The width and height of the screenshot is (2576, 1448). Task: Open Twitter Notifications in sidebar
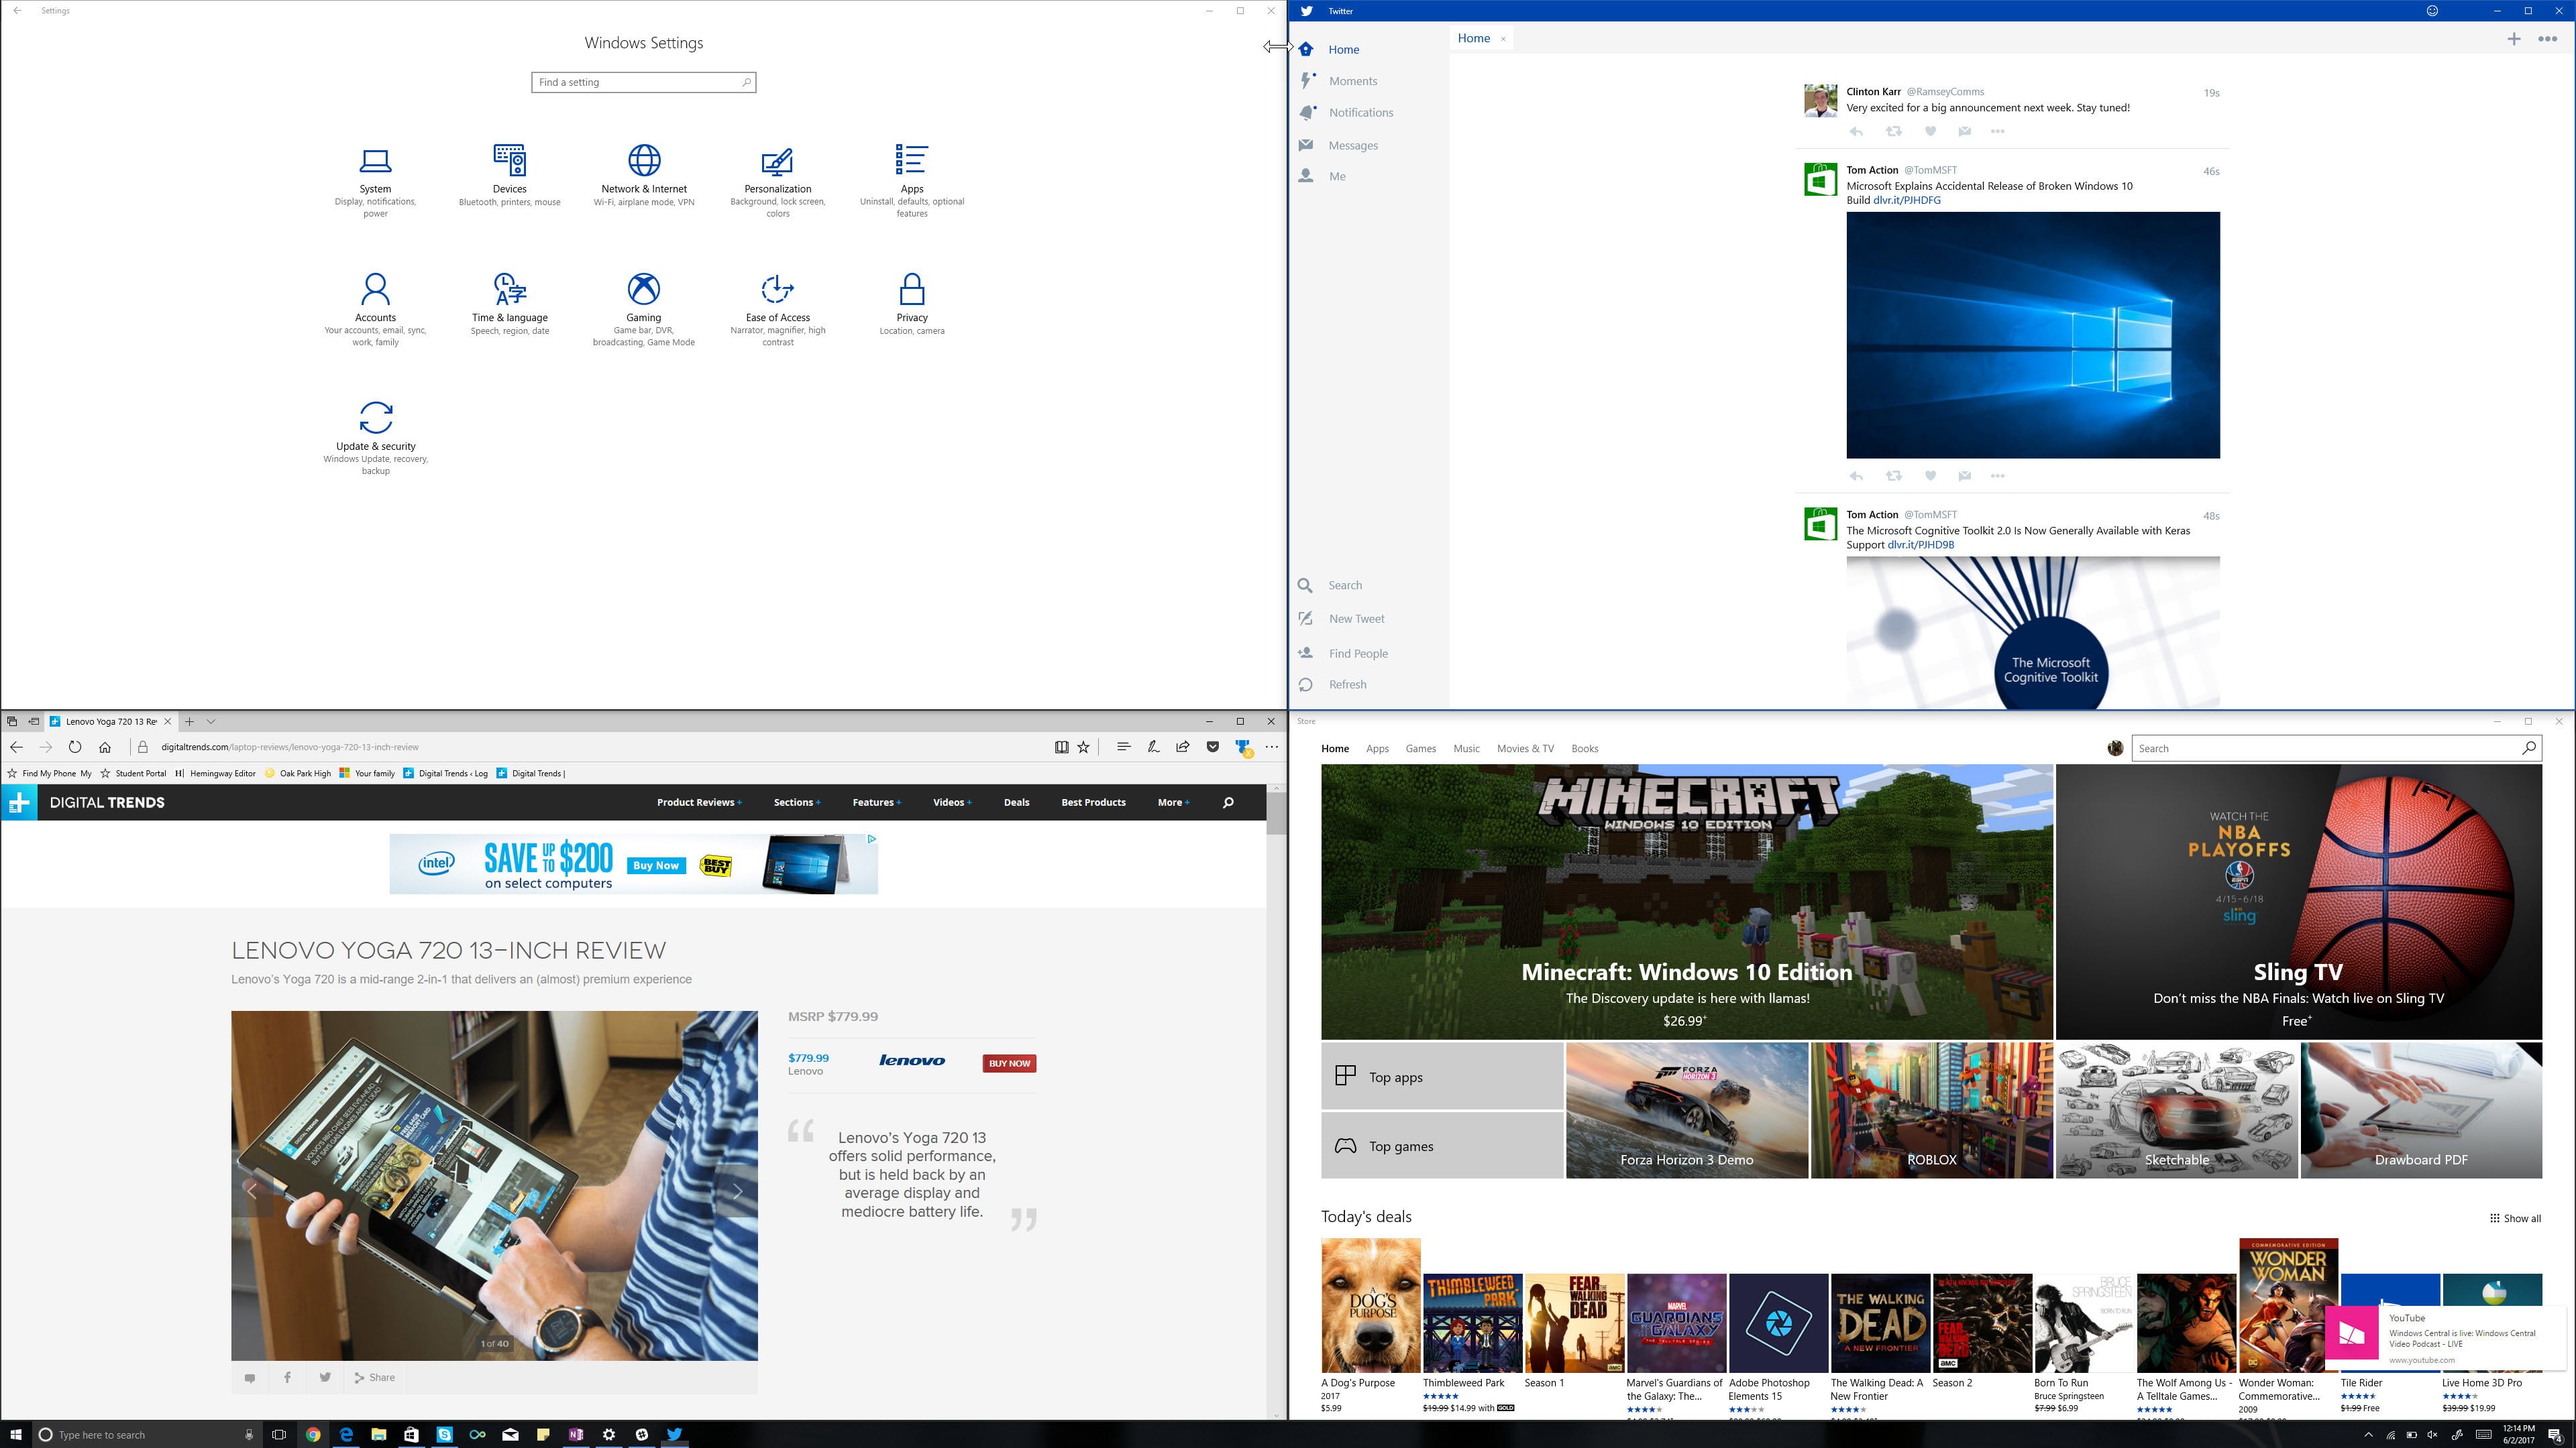pyautogui.click(x=1360, y=113)
